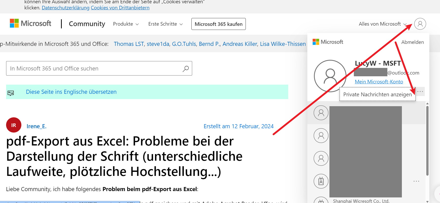Select the badge-style account icon in the list
Image resolution: width=440 pixels, height=203 pixels.
coord(321,181)
